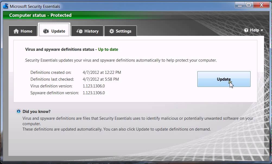Open the Help menu label

click(254, 30)
